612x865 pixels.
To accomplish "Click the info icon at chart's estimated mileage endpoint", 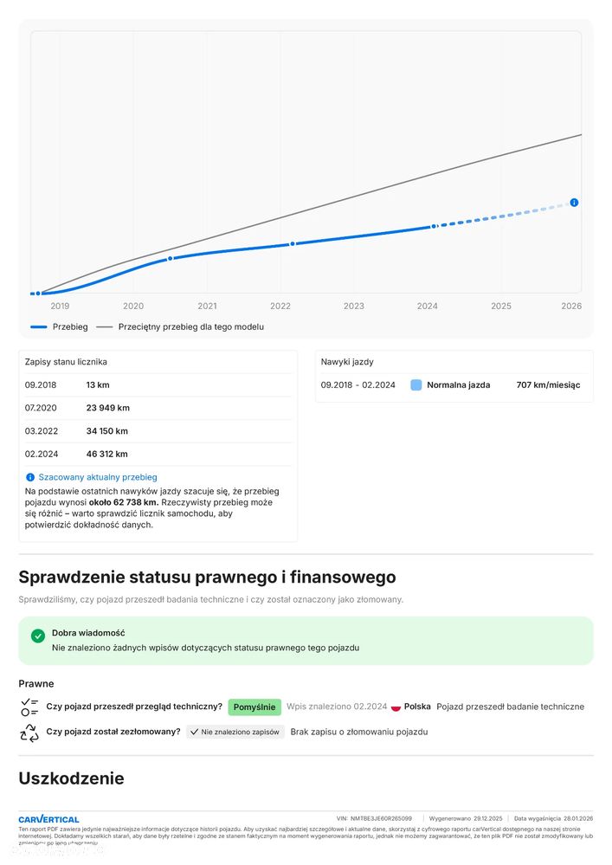I will (x=574, y=203).
